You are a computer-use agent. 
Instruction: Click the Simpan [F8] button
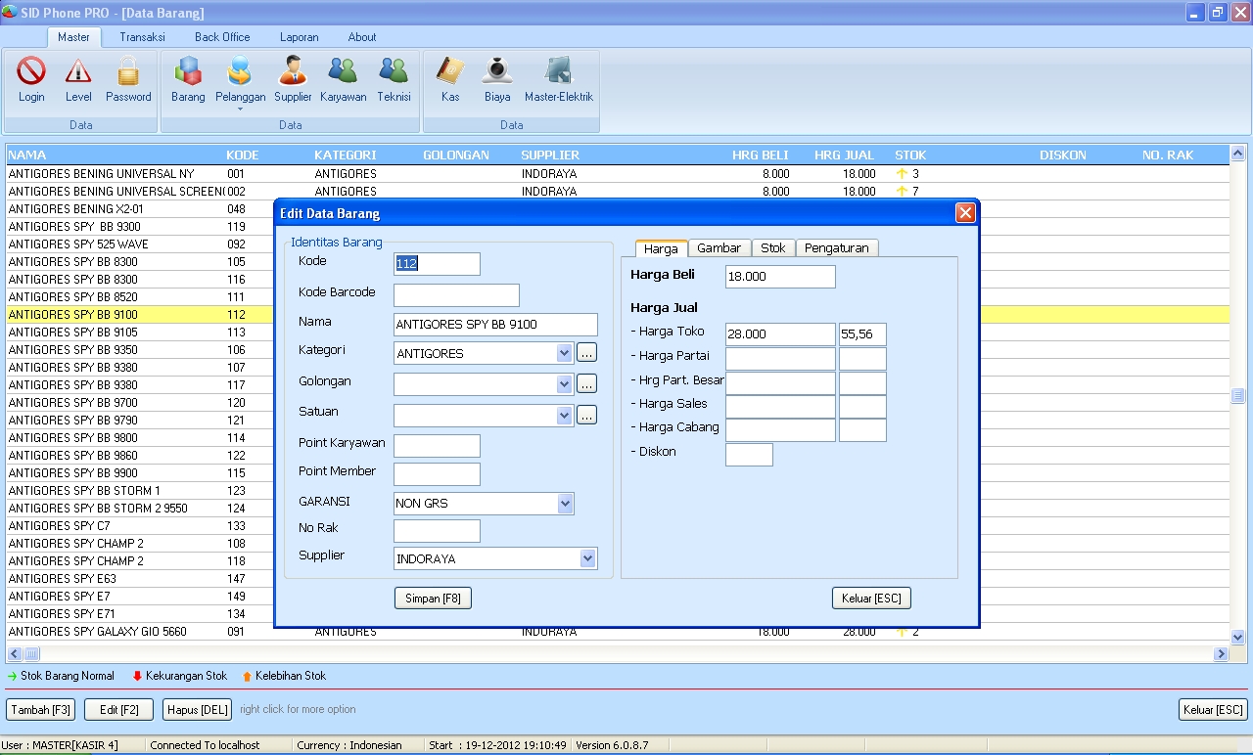tap(433, 598)
